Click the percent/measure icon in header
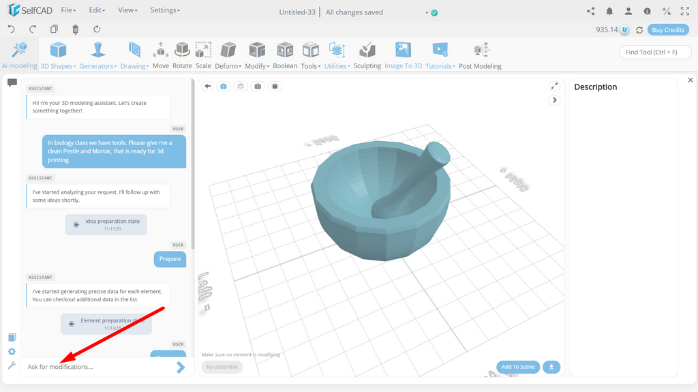 [x=667, y=12]
